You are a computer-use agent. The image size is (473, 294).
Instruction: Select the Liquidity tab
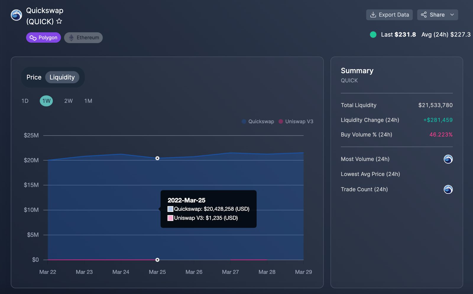pyautogui.click(x=62, y=77)
